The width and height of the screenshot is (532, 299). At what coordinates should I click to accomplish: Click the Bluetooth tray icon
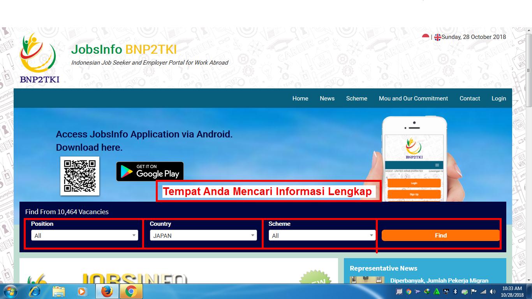tap(455, 292)
